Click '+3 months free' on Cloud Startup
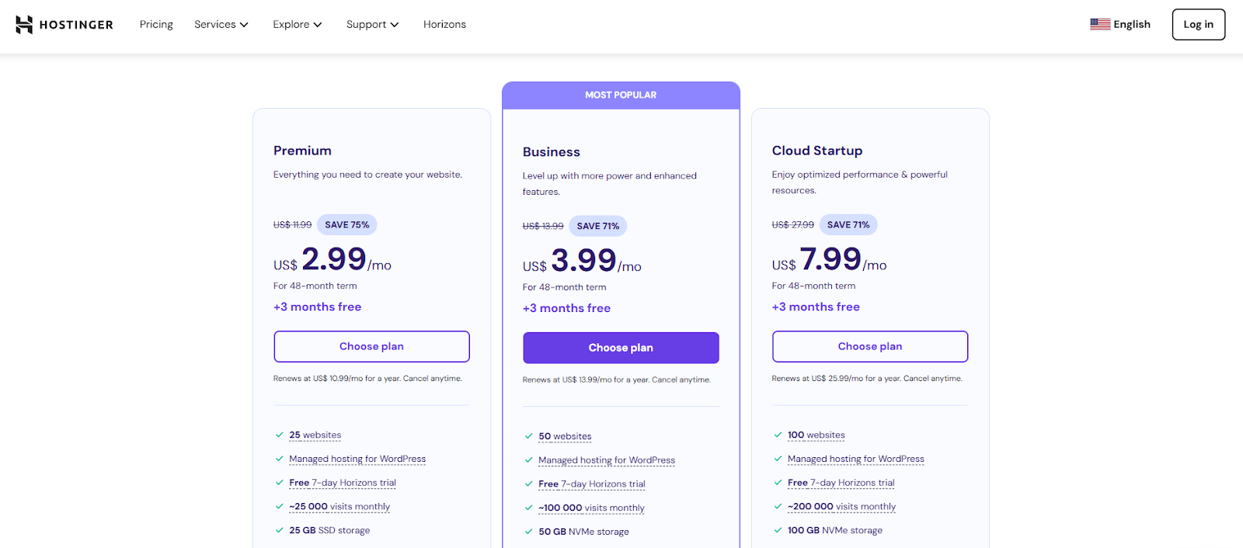Screen dimensions: 1243x548 [816, 307]
